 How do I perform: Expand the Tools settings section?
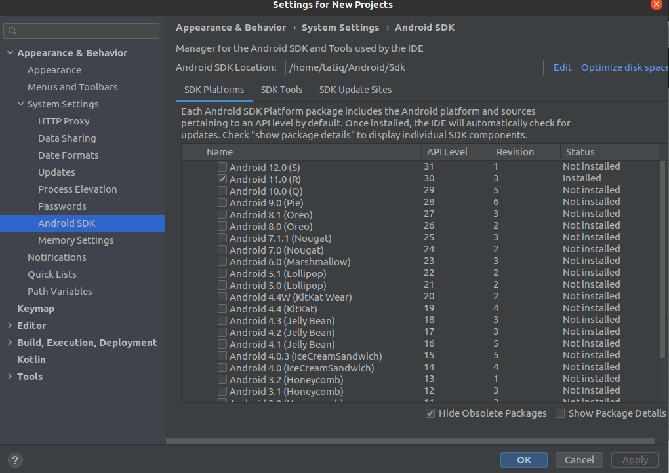[x=9, y=376]
